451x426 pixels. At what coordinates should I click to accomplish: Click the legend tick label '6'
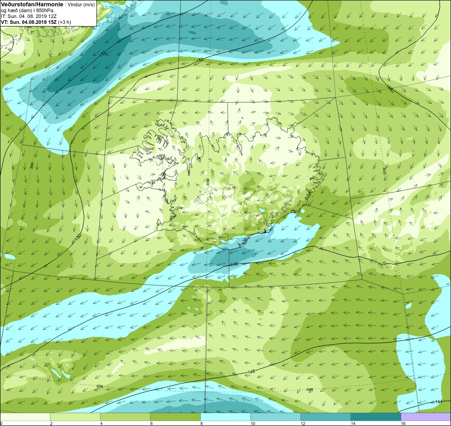[x=151, y=423]
